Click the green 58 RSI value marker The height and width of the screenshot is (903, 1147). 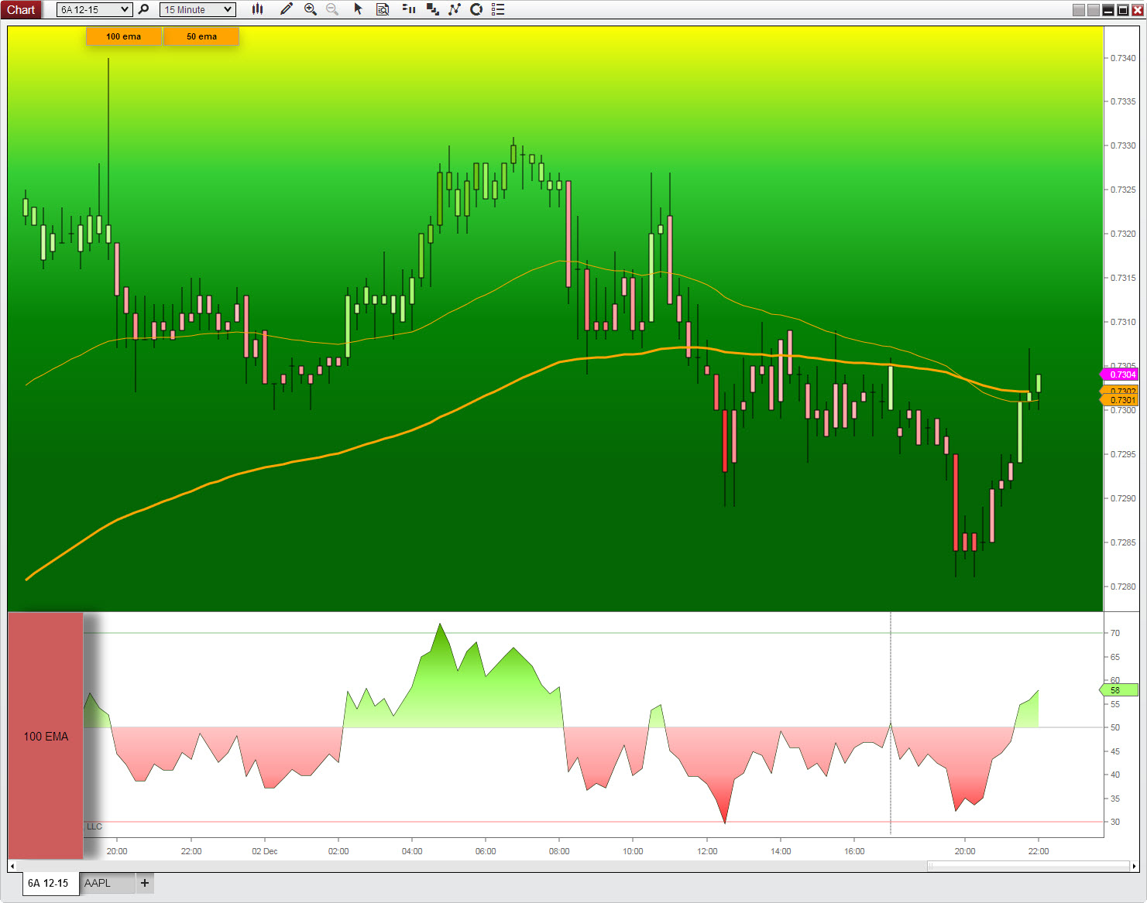(x=1119, y=689)
